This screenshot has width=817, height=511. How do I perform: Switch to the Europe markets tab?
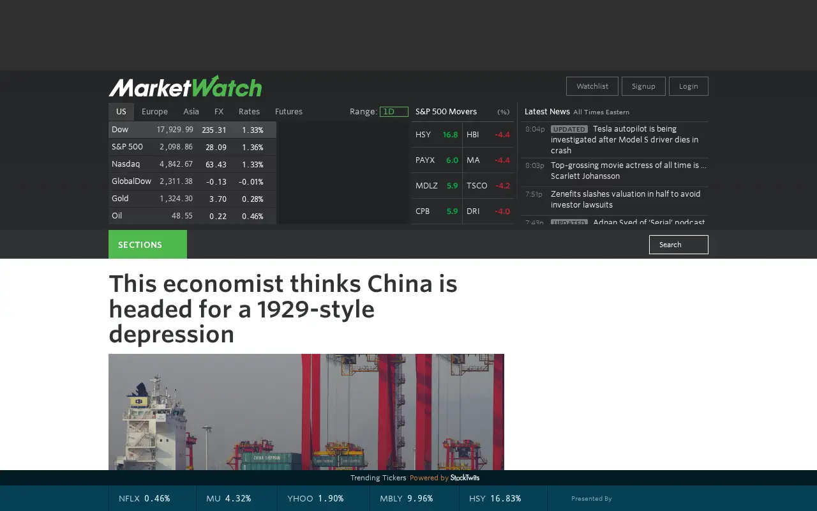click(x=154, y=111)
